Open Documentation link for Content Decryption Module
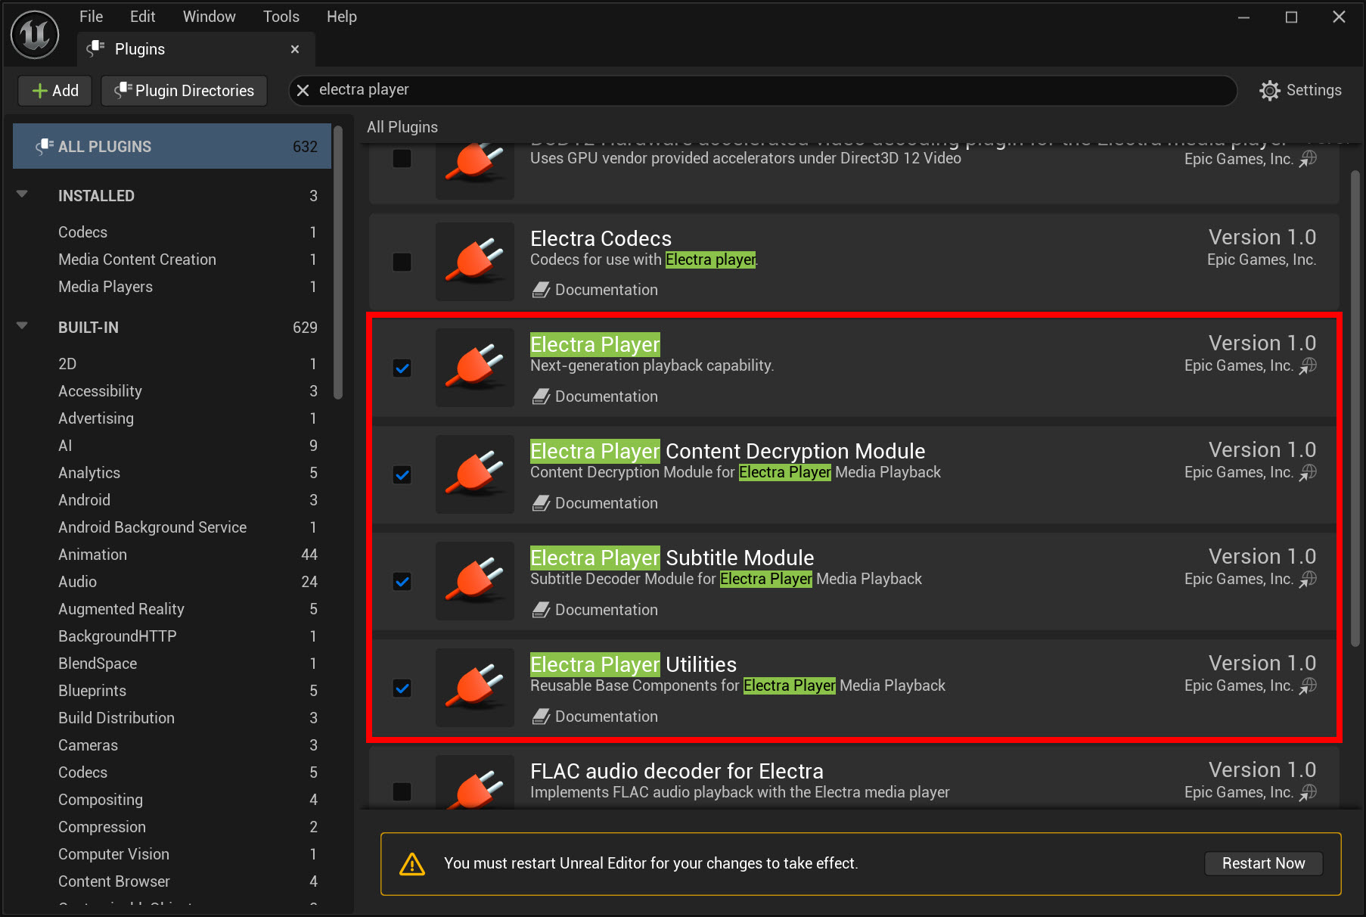This screenshot has height=917, width=1366. (x=595, y=503)
